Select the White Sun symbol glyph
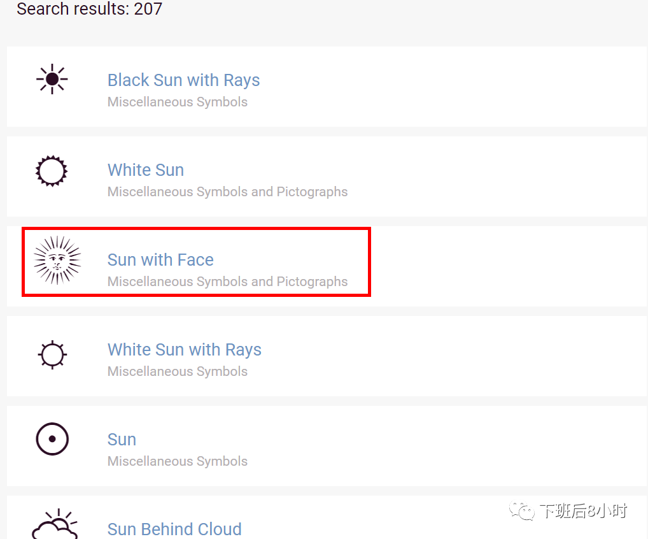The image size is (648, 539). tap(52, 171)
